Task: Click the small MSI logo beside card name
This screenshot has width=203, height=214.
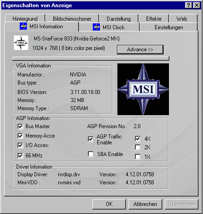Action: point(21,43)
